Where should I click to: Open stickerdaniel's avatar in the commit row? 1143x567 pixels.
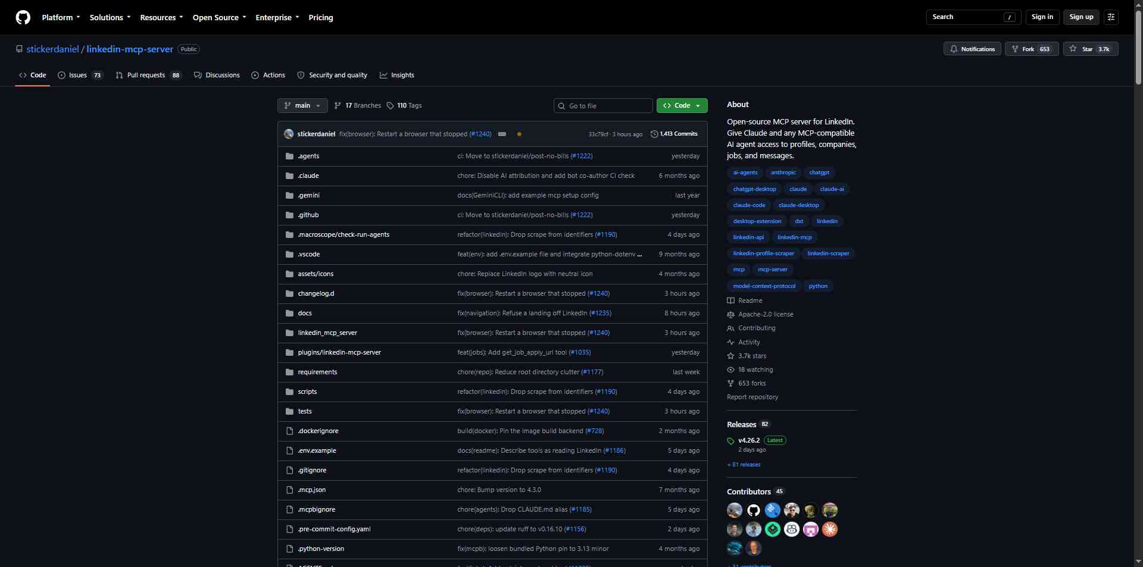click(x=289, y=134)
